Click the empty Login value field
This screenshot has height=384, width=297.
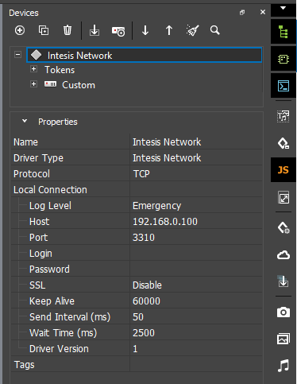point(196,253)
